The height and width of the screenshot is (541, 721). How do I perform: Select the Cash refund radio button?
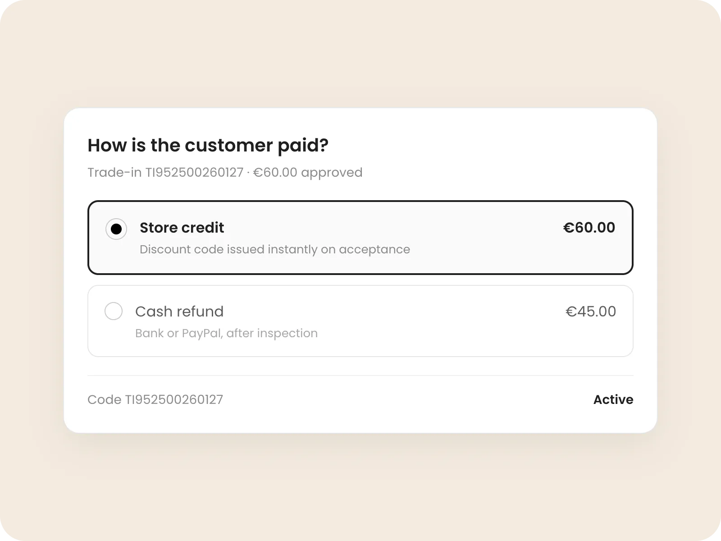click(114, 311)
